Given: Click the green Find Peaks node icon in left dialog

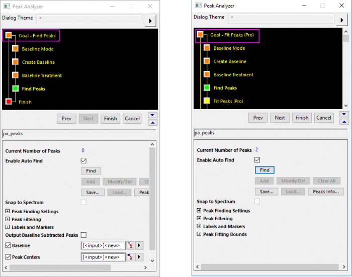Looking at the screenshot, I should click(15, 88).
